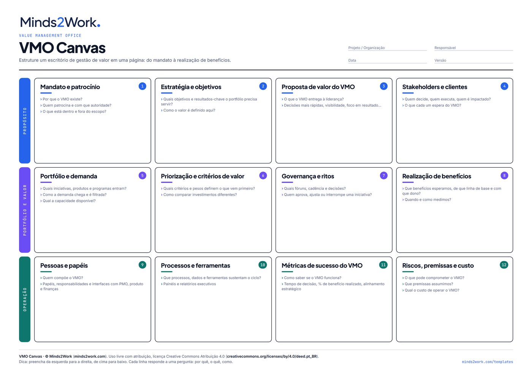Click the number 2 badge in Estratégia e objetivos
The width and height of the screenshot is (532, 376).
(x=263, y=86)
